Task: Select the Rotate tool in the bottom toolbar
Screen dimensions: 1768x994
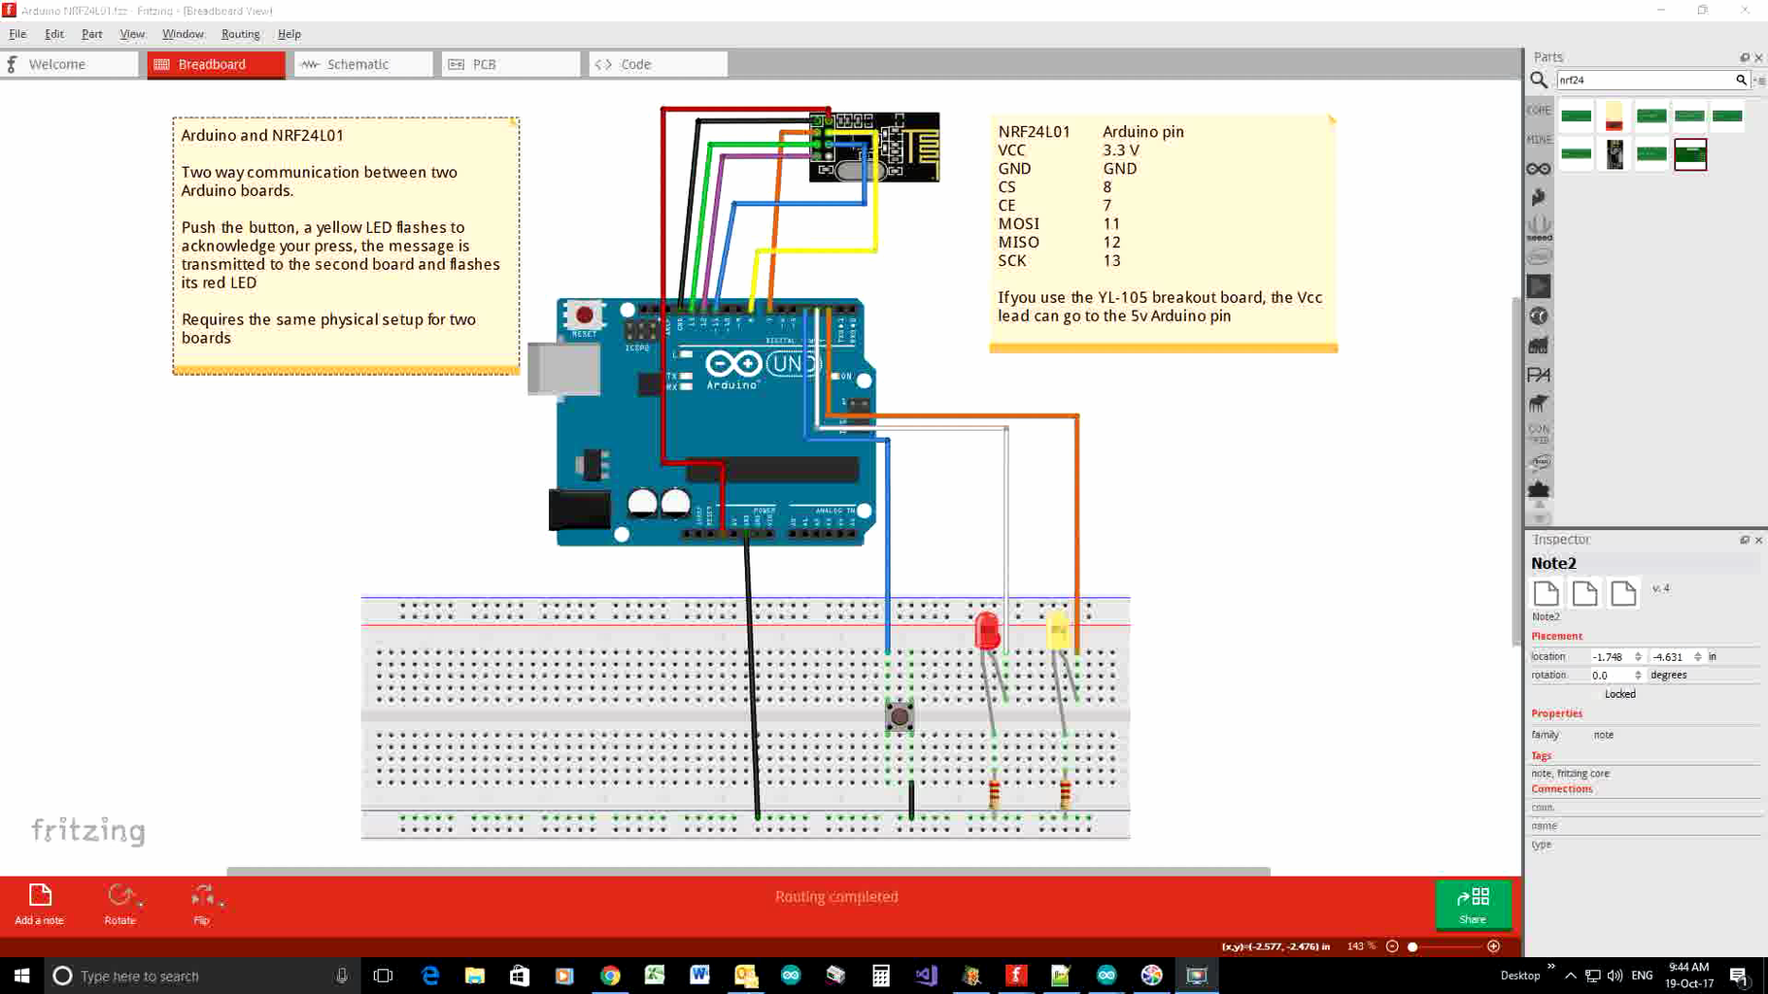Action: (122, 904)
